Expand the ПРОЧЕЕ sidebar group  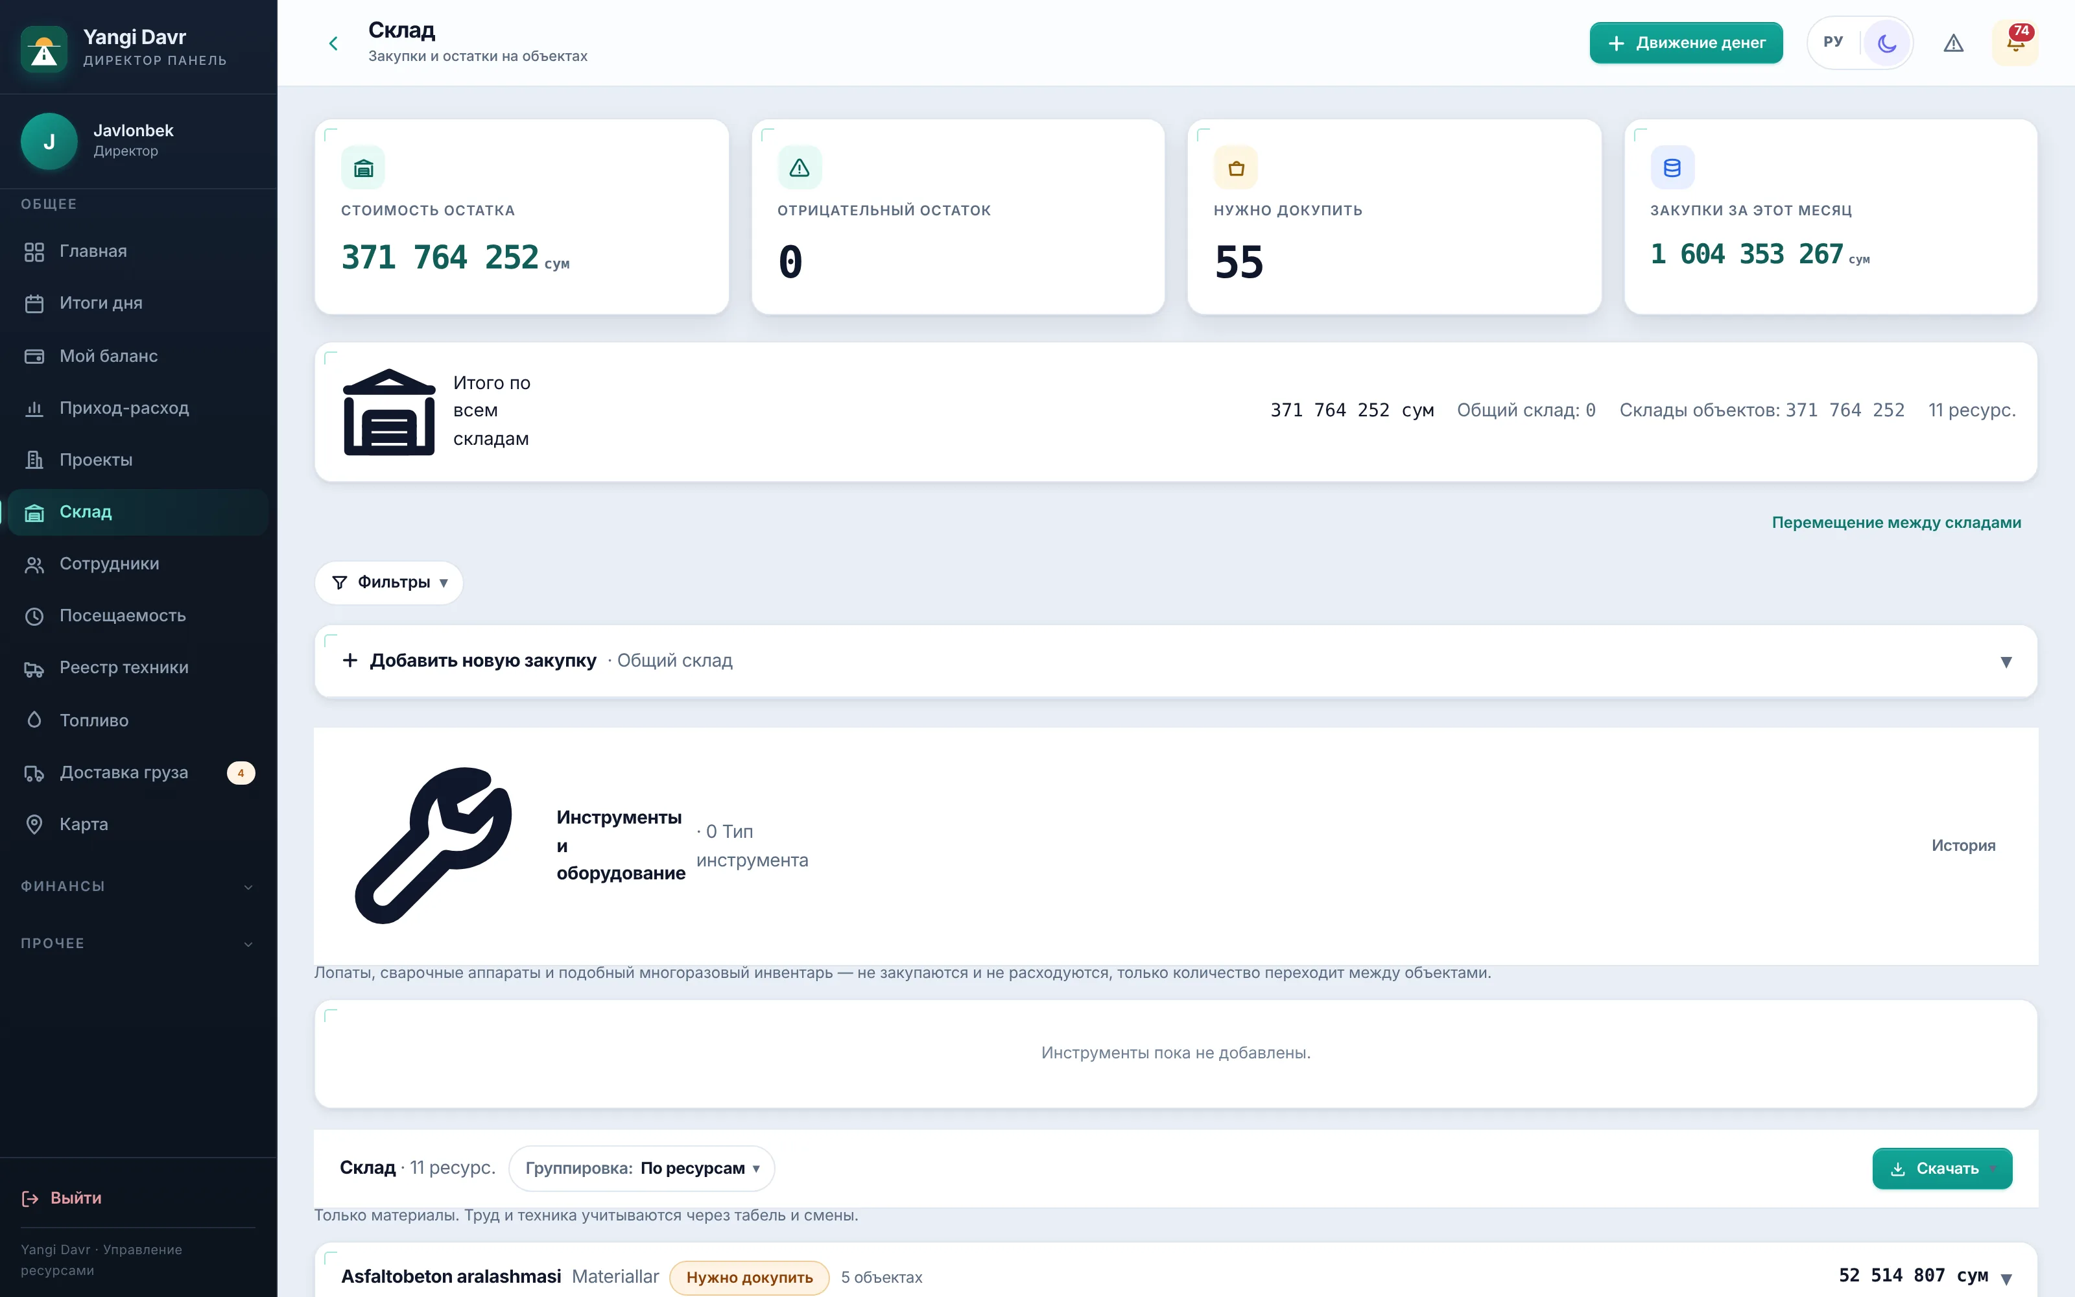click(x=138, y=944)
